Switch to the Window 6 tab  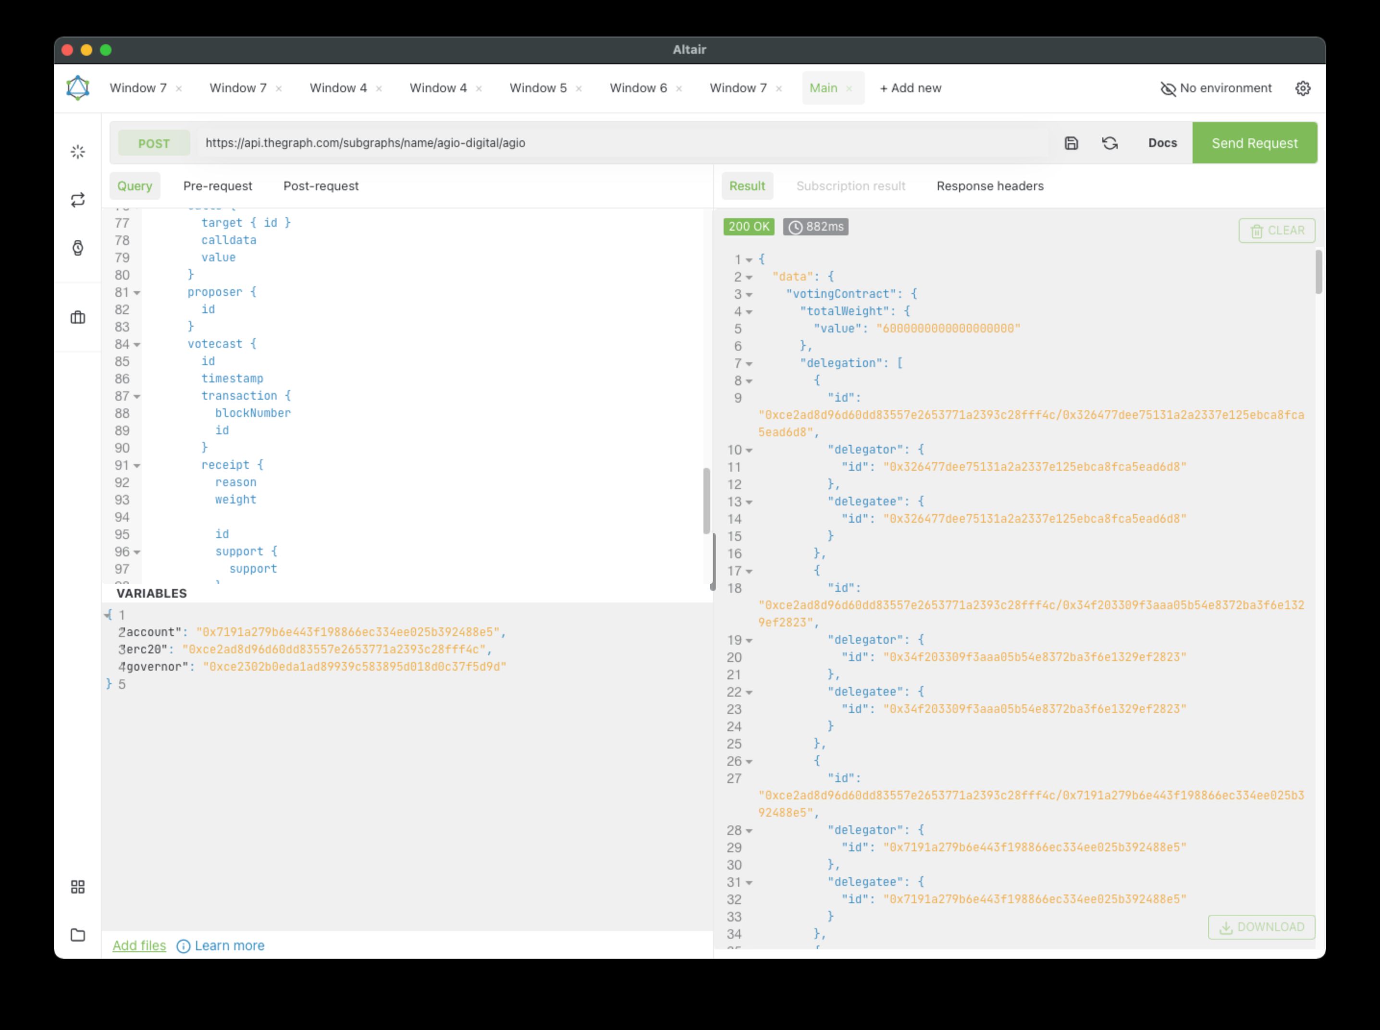(639, 88)
